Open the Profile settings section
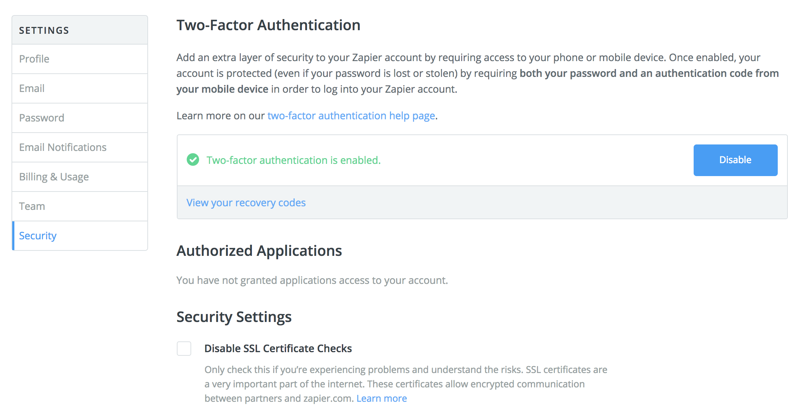 [x=80, y=59]
